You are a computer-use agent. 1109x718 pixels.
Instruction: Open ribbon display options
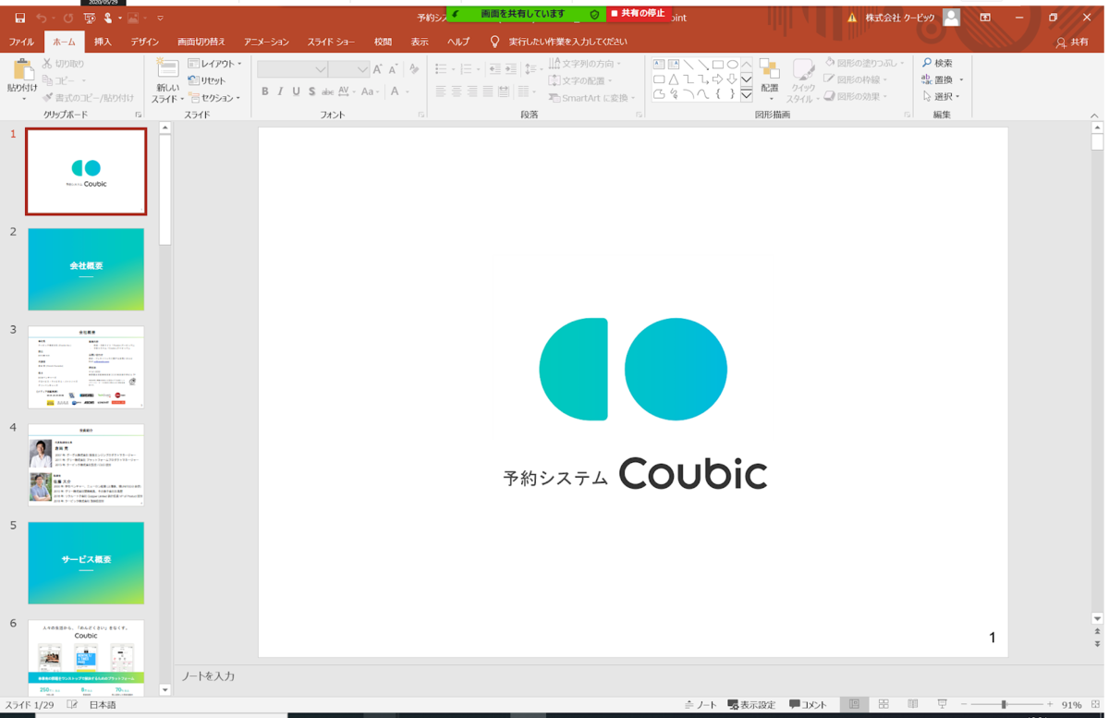tap(985, 18)
